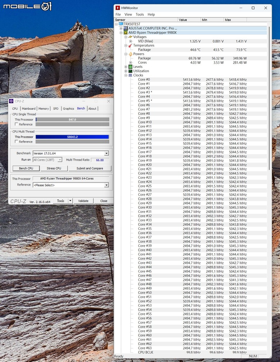The height and width of the screenshot is (362, 280).
Task: Click the HWMonitor vertical scrollbar thumb
Action: pyautogui.click(x=269, y=98)
